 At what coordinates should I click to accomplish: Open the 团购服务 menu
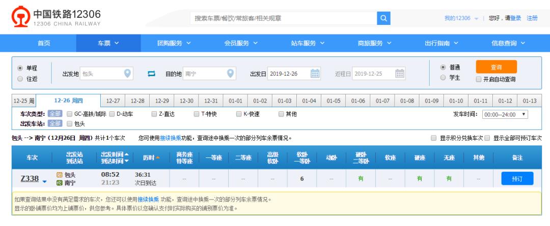[174, 43]
